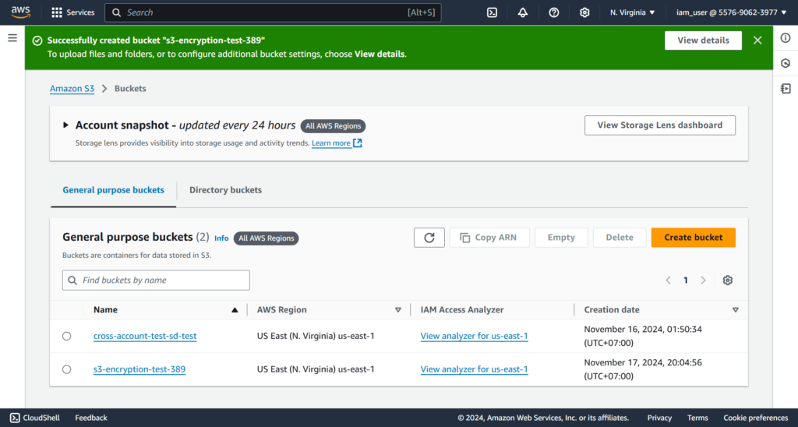Open the info panel icon on right sidebar
The image size is (798, 427).
pyautogui.click(x=786, y=38)
